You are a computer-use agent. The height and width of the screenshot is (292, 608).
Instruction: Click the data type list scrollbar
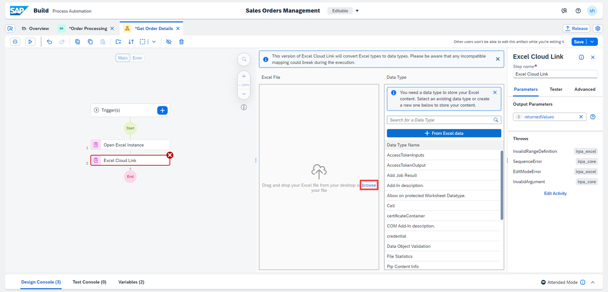[x=502, y=185]
